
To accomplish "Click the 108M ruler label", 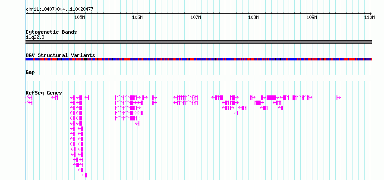I will coord(253,17).
